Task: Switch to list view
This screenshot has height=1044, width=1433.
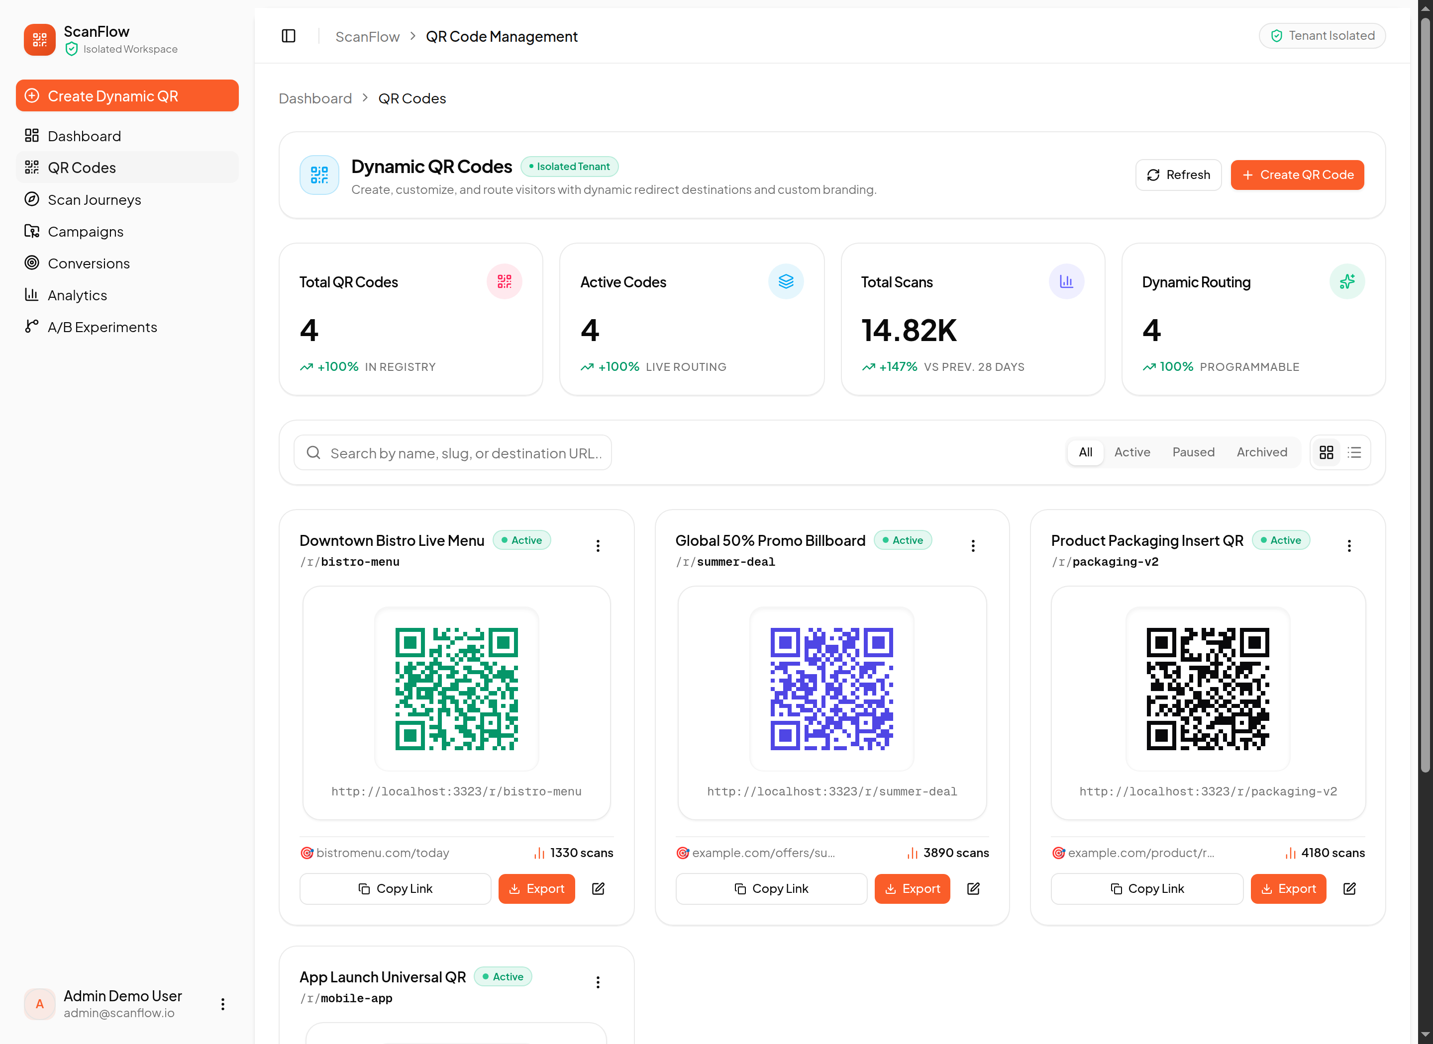Action: [x=1354, y=452]
